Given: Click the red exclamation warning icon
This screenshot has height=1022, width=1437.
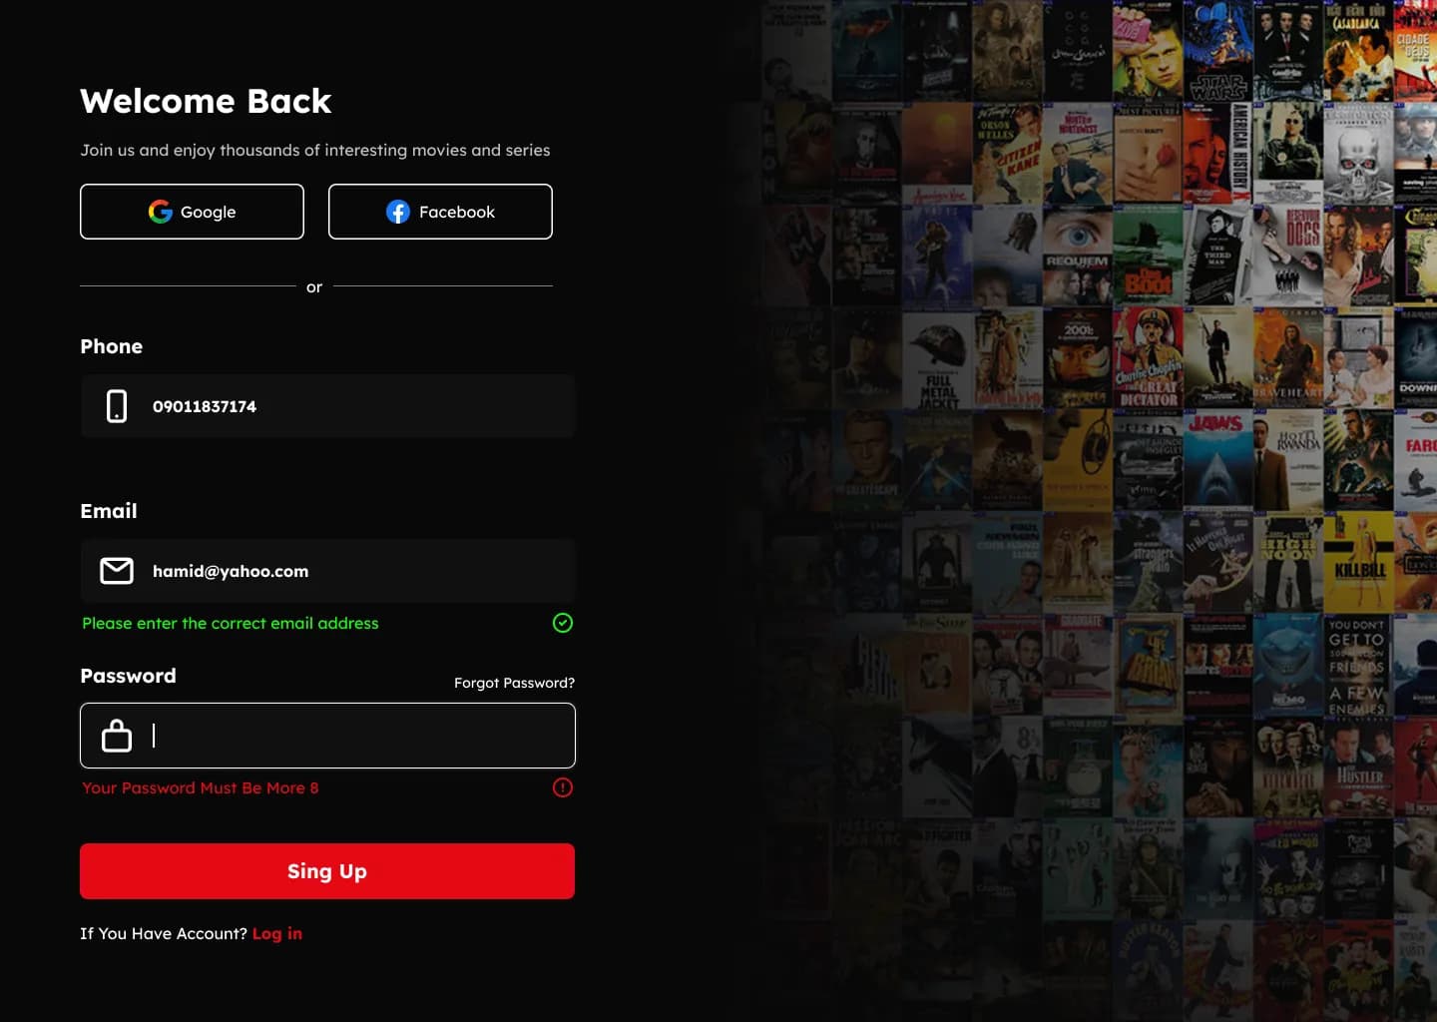Looking at the screenshot, I should tap(563, 787).
